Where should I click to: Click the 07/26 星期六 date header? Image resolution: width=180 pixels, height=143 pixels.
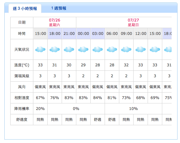click(x=54, y=22)
